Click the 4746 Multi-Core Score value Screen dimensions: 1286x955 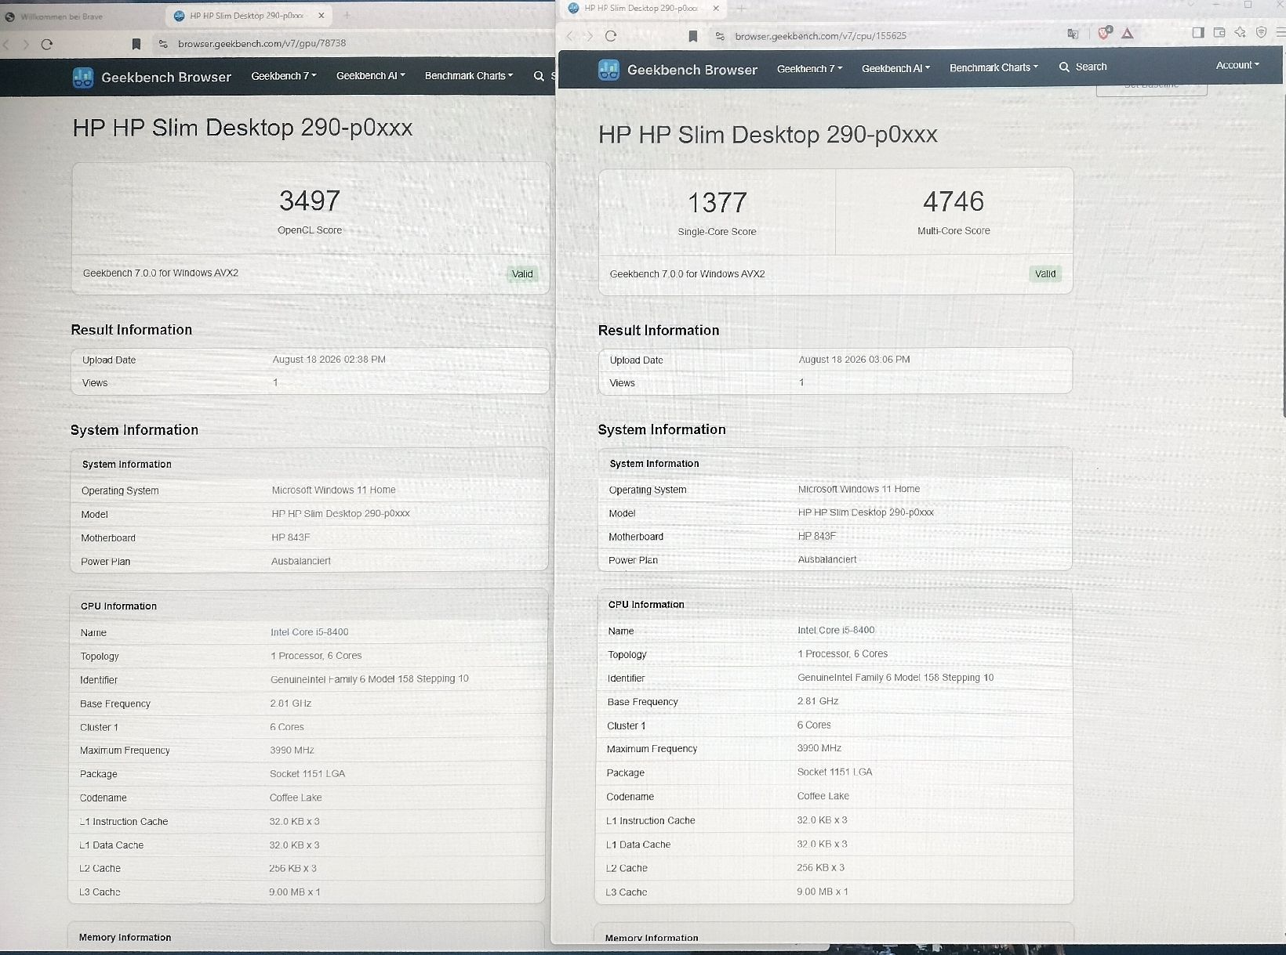(954, 201)
